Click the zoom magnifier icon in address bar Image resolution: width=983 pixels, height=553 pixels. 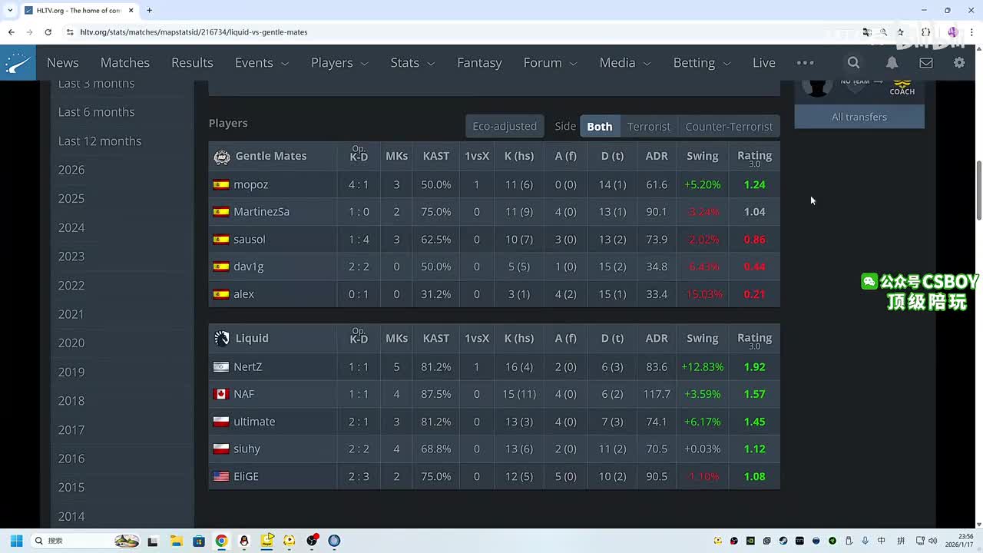pos(884,32)
